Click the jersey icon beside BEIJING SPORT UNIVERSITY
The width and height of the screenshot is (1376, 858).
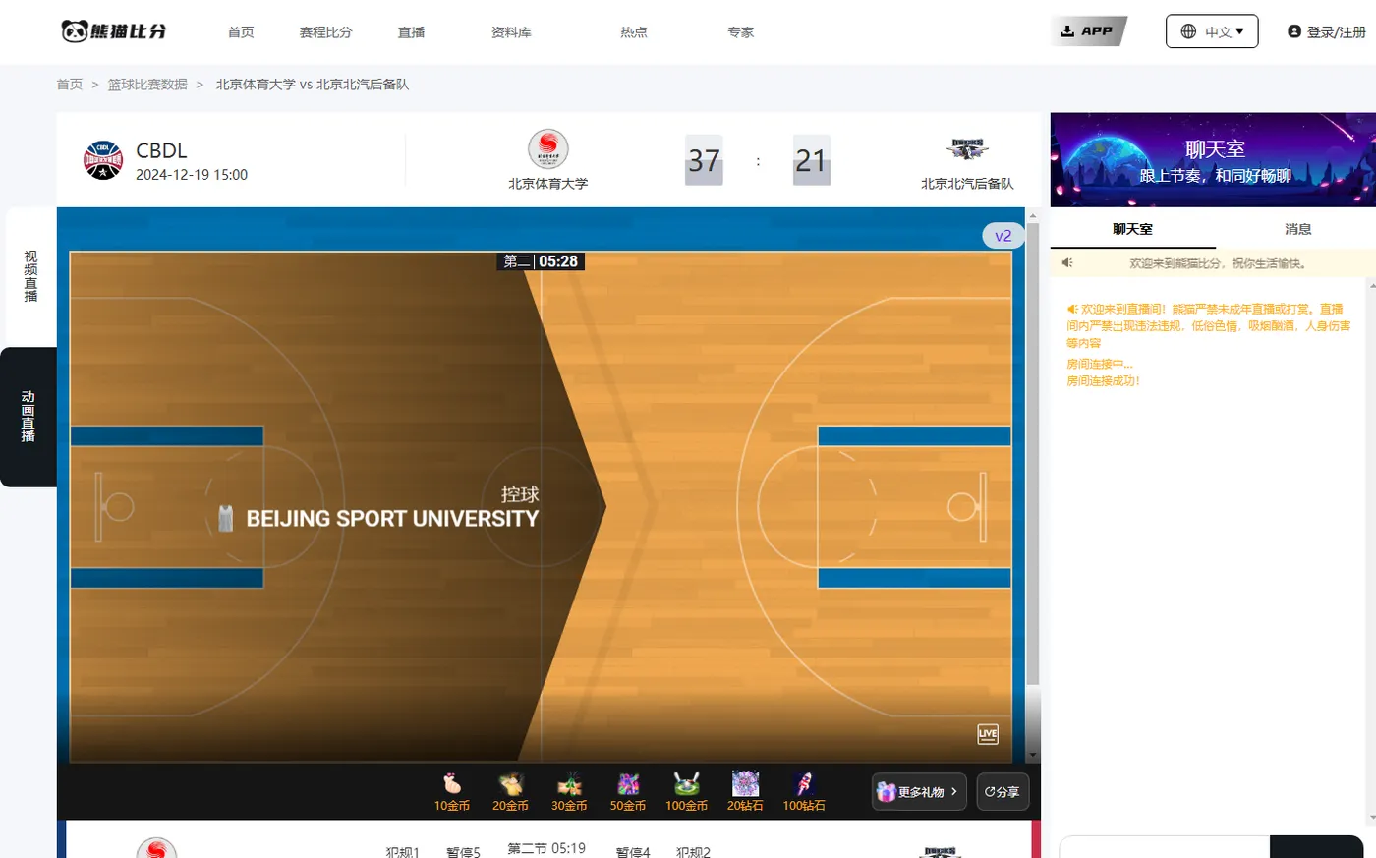[226, 518]
